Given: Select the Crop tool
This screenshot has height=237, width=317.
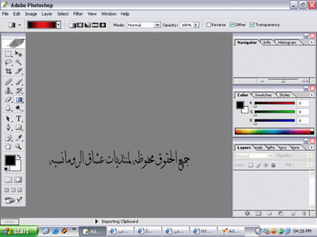Looking at the screenshot, I should (9, 71).
